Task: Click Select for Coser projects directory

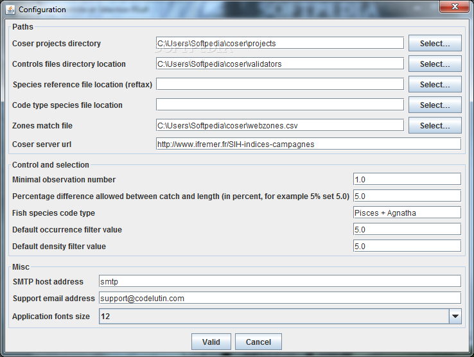Action: coord(435,43)
